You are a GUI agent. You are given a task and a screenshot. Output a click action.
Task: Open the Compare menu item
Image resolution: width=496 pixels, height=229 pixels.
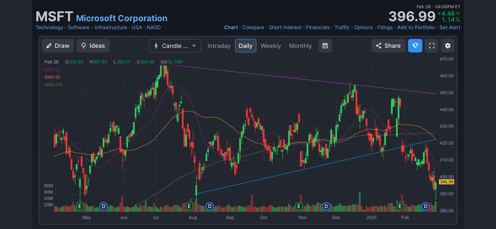(253, 27)
